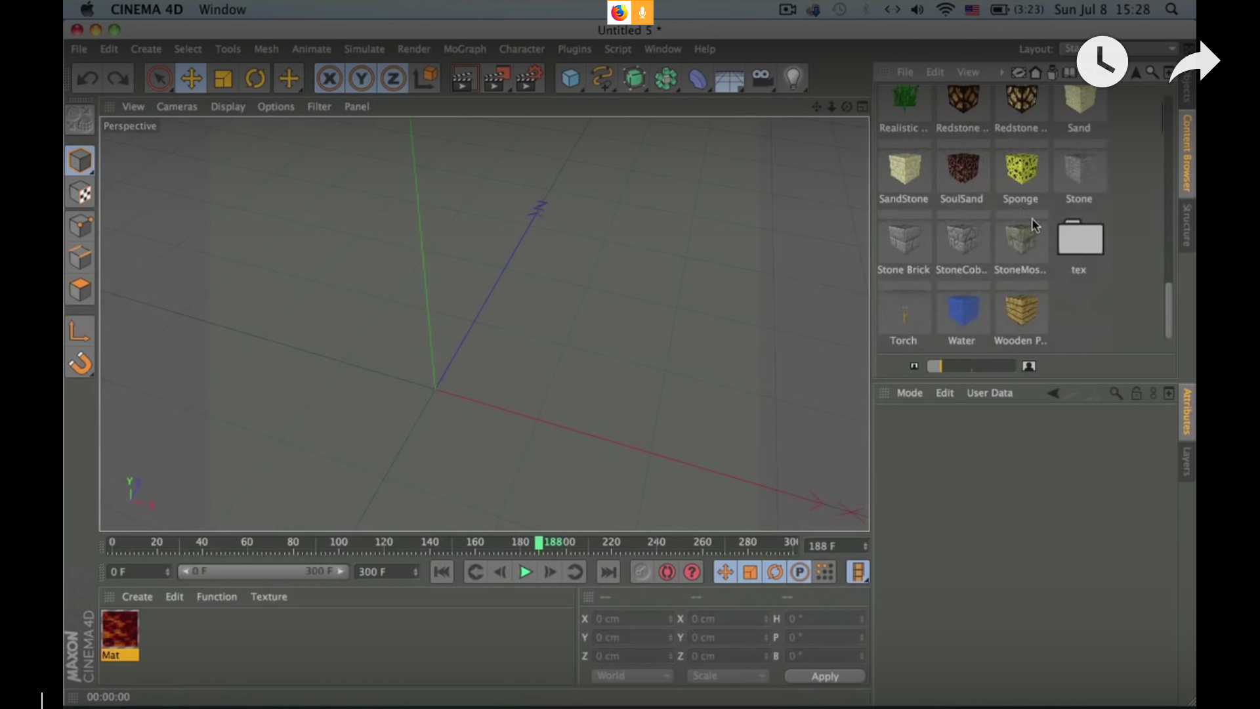
Task: Open Render Settings icon
Action: tap(530, 79)
